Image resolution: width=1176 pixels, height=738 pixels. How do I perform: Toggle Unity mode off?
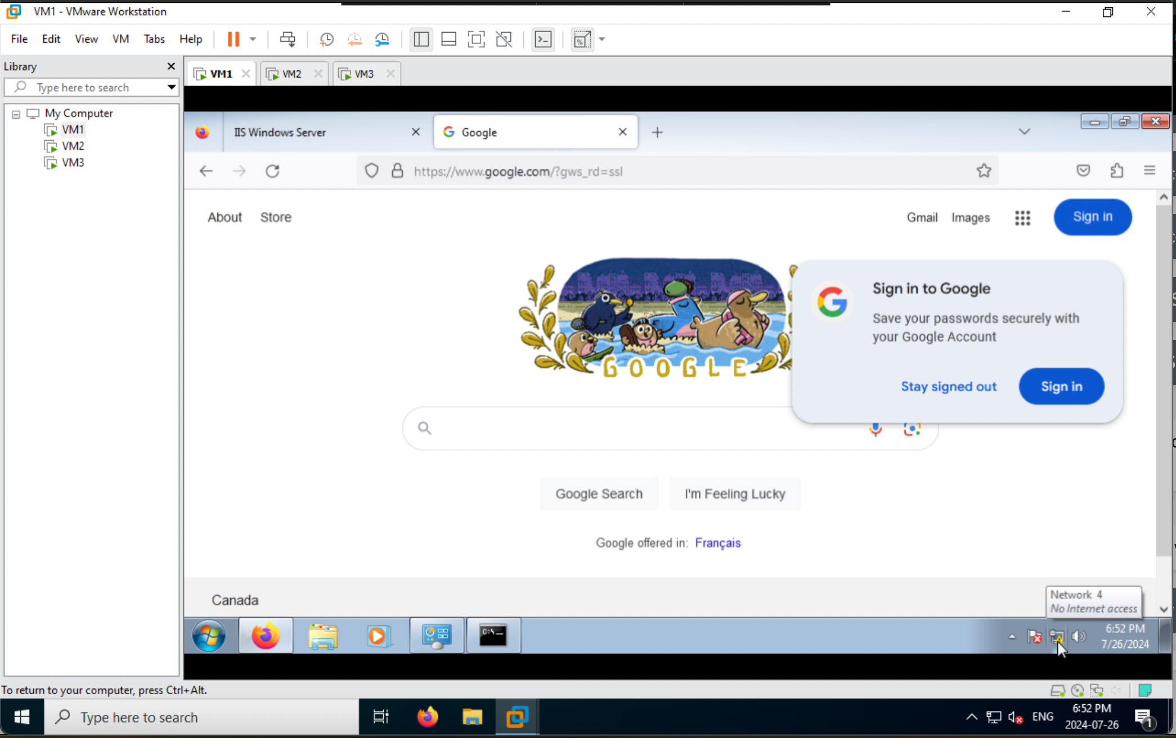[504, 39]
